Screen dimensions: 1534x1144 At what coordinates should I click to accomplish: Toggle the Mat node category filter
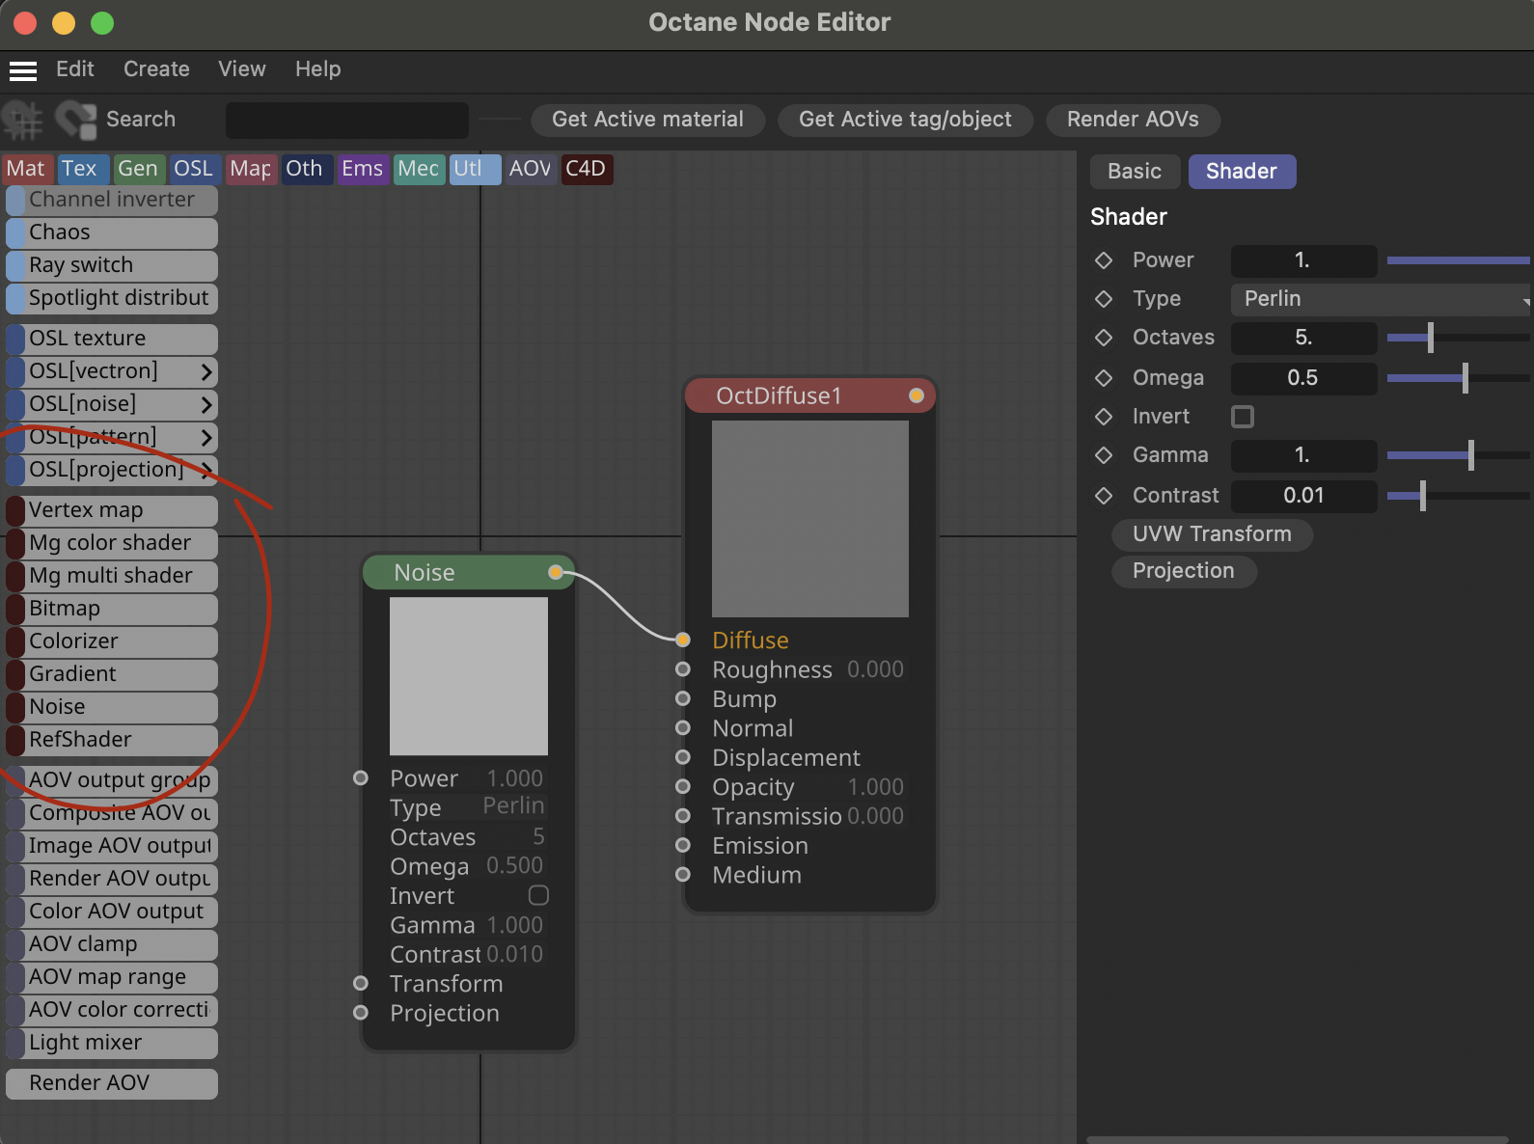pyautogui.click(x=26, y=169)
